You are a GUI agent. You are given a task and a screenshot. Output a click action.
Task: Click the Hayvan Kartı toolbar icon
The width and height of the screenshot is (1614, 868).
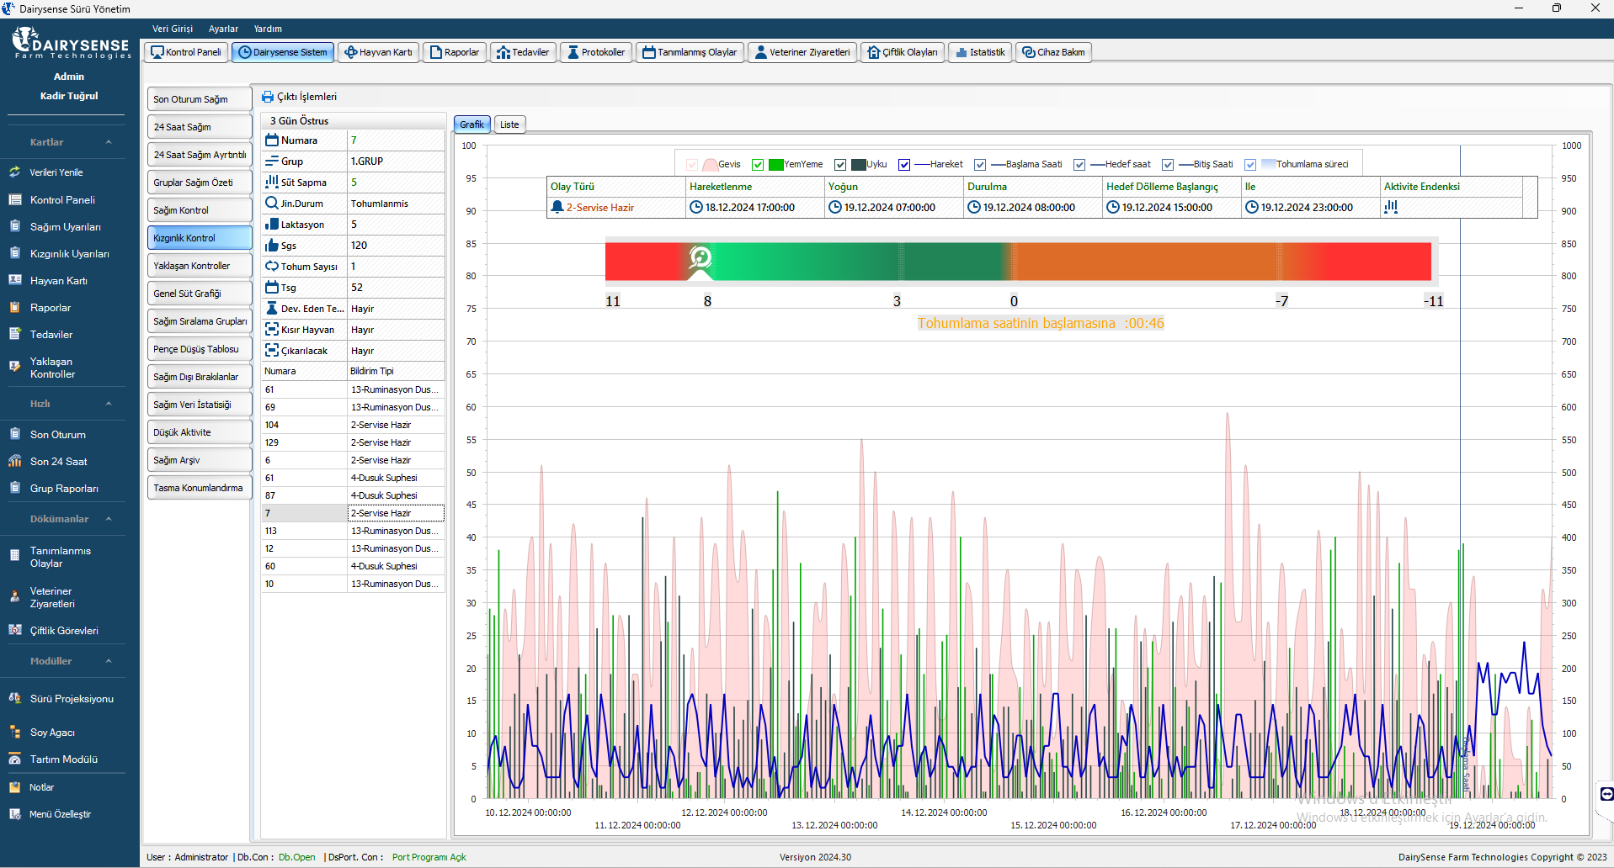pos(351,52)
